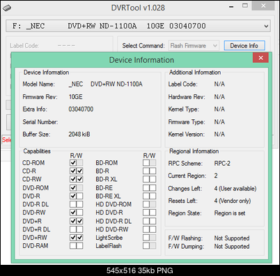
Task: Toggle BD-ROM read checkbox
Action: click(x=146, y=162)
